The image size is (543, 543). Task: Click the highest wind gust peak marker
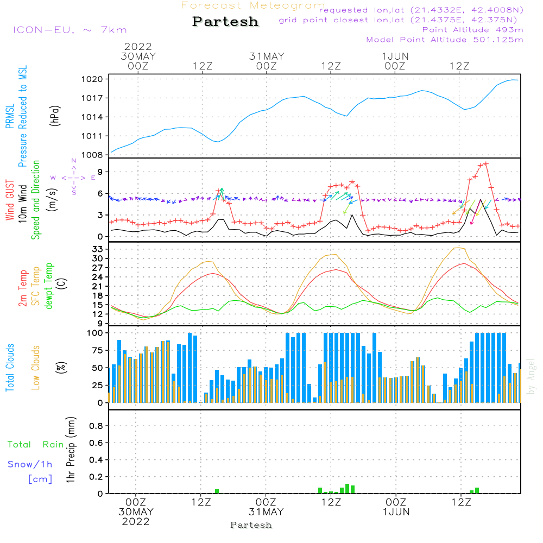pyautogui.click(x=486, y=164)
